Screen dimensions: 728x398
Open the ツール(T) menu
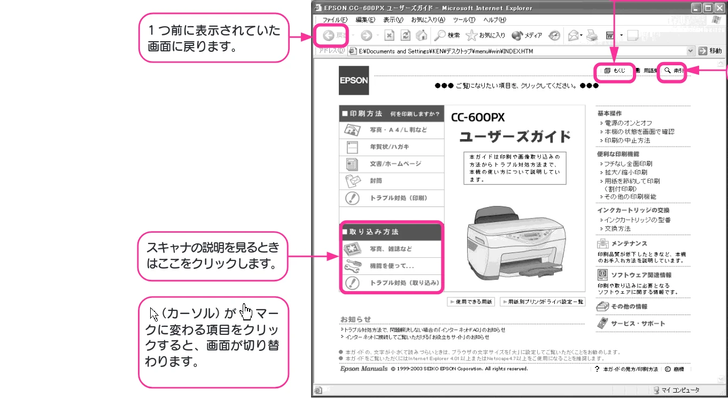pos(464,20)
